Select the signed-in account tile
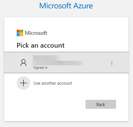Viewport: 133px width, 127px height. click(x=66, y=63)
